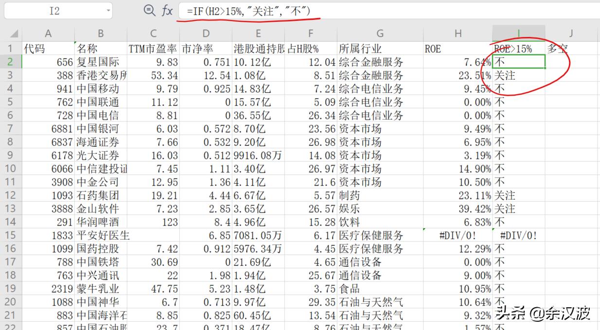600x330 pixels.
Task: Select row 15 header
Action: coord(11,235)
